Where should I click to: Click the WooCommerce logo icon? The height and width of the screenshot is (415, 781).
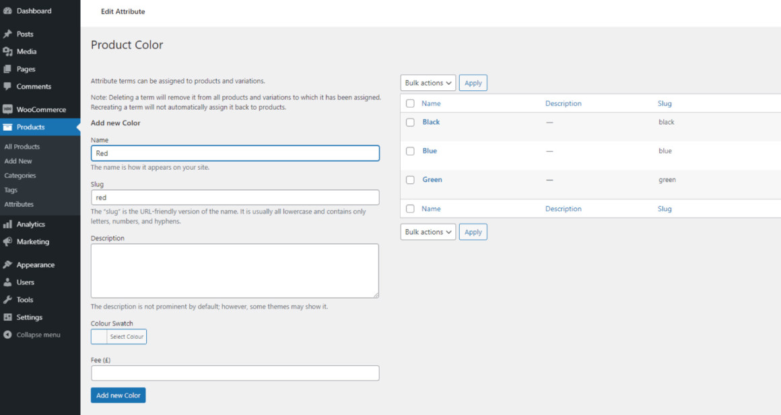[x=7, y=109]
